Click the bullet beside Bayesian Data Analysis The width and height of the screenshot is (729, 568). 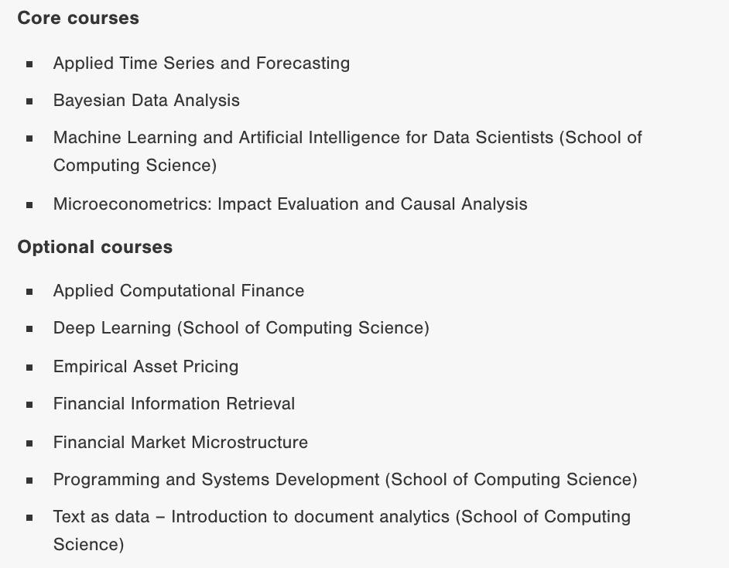pos(29,101)
